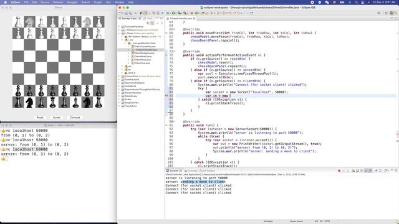The width and height of the screenshot is (399, 224).
Task: Terminate the running program with red square
Action: click(x=339, y=170)
